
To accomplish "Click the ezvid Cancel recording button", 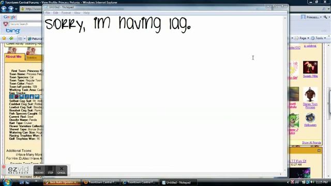I will click(x=62, y=170).
